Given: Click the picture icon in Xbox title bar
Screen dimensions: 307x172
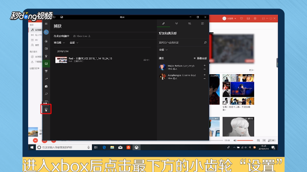Looking at the screenshot, I should (x=61, y=17).
